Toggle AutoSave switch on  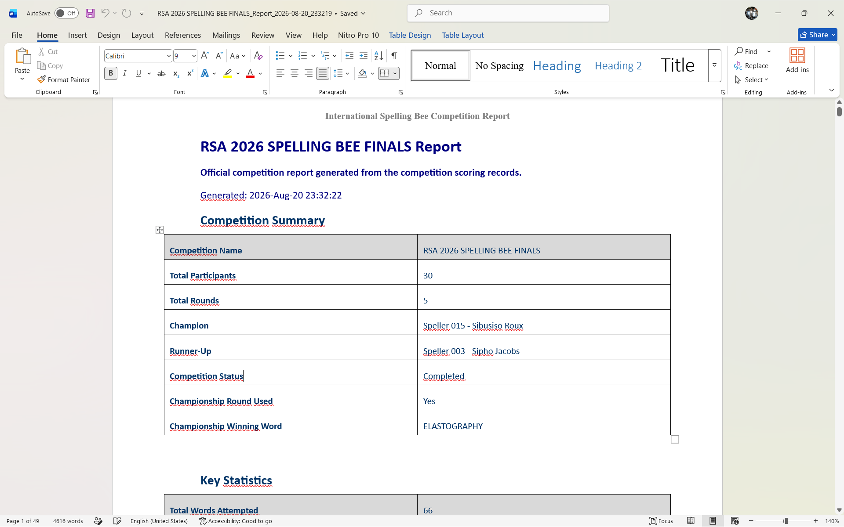[x=66, y=13]
